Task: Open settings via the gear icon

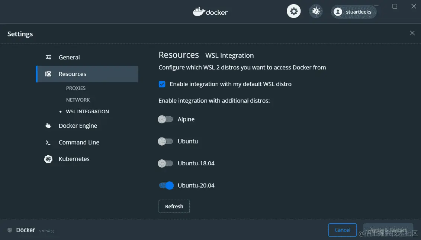Action: tap(293, 11)
